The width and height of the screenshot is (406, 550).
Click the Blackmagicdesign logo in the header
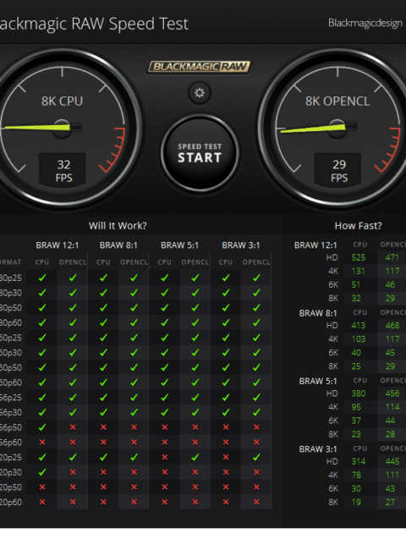pos(365,23)
